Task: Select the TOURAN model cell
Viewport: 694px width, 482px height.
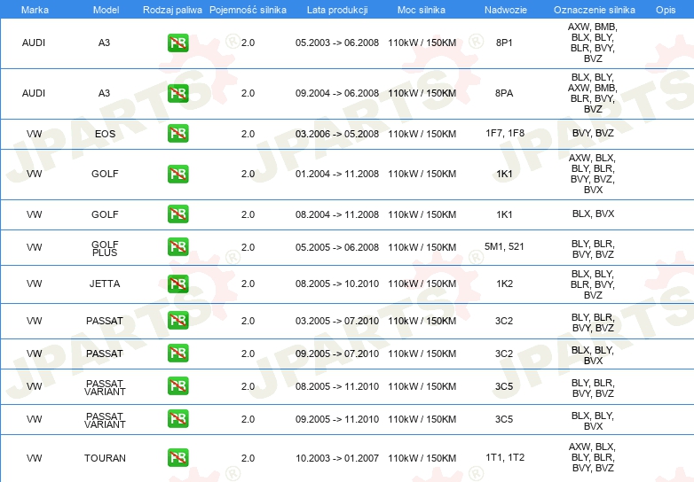Action: pyautogui.click(x=105, y=458)
